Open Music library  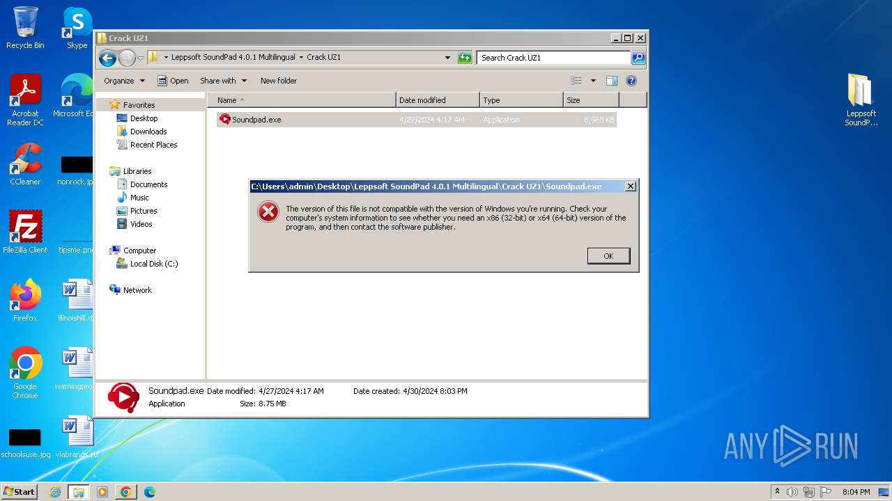pyautogui.click(x=139, y=198)
